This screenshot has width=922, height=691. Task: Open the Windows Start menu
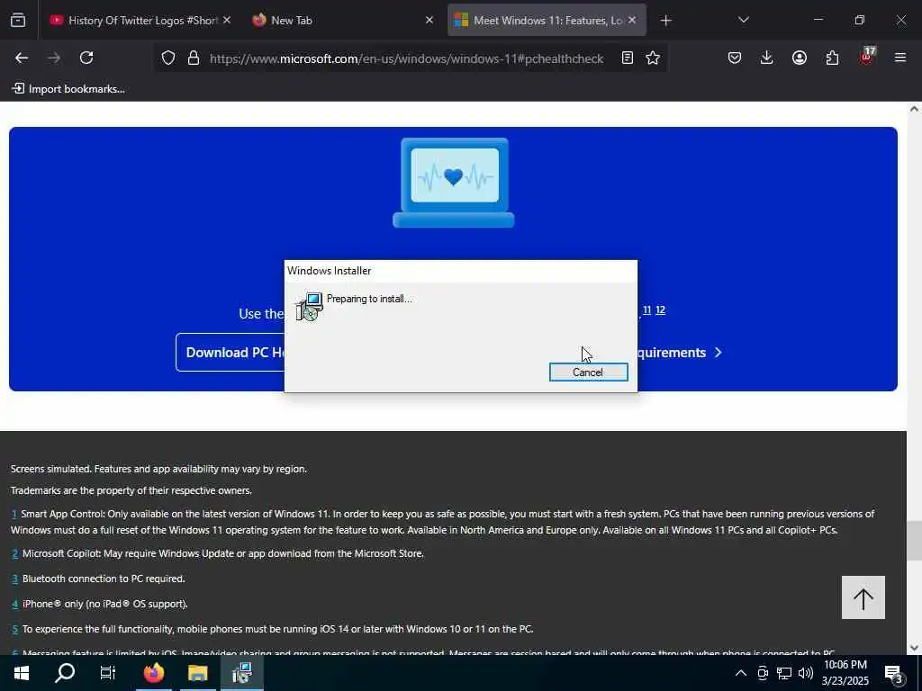22,673
